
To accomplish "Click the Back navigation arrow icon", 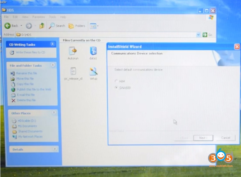I will 7,26.
